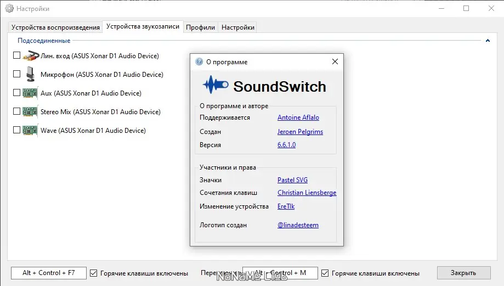504x286 pixels.
Task: Click the Alt + Control + F7 hotkey field
Action: (x=49, y=273)
